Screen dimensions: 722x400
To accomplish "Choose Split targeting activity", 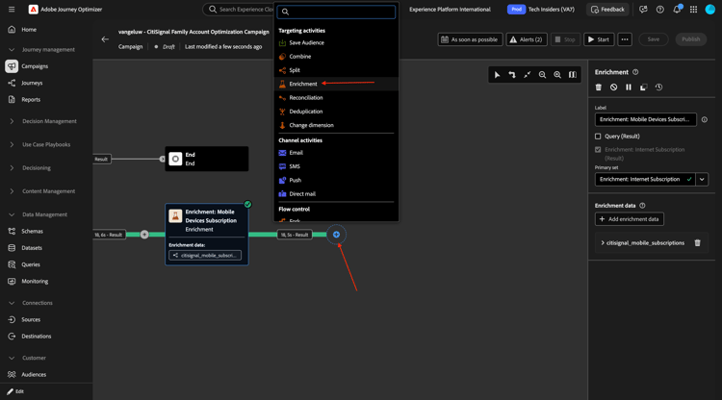I will pyautogui.click(x=336, y=70).
